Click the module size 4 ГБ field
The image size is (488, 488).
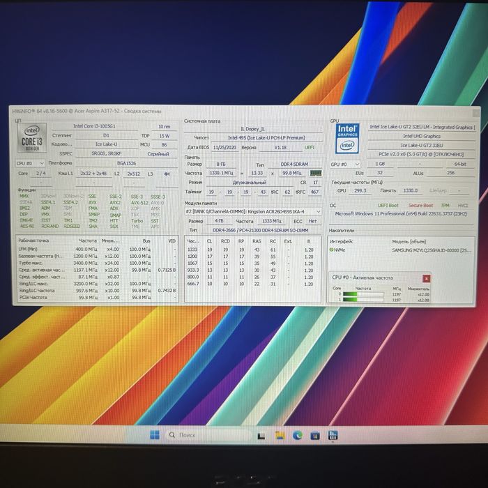pos(219,221)
